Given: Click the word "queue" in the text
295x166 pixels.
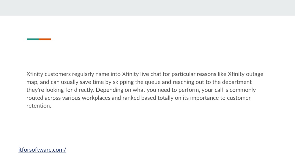Looking at the screenshot, I should [x=153, y=82].
